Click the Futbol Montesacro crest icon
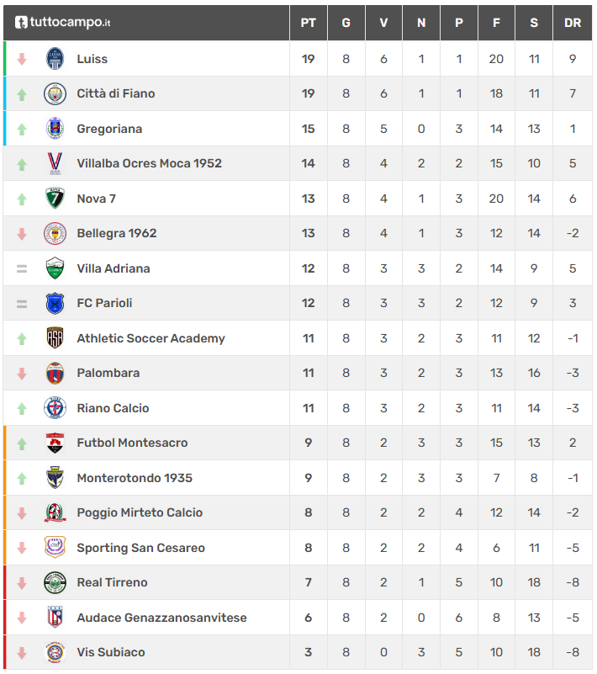This screenshot has width=597, height=674. 55,443
